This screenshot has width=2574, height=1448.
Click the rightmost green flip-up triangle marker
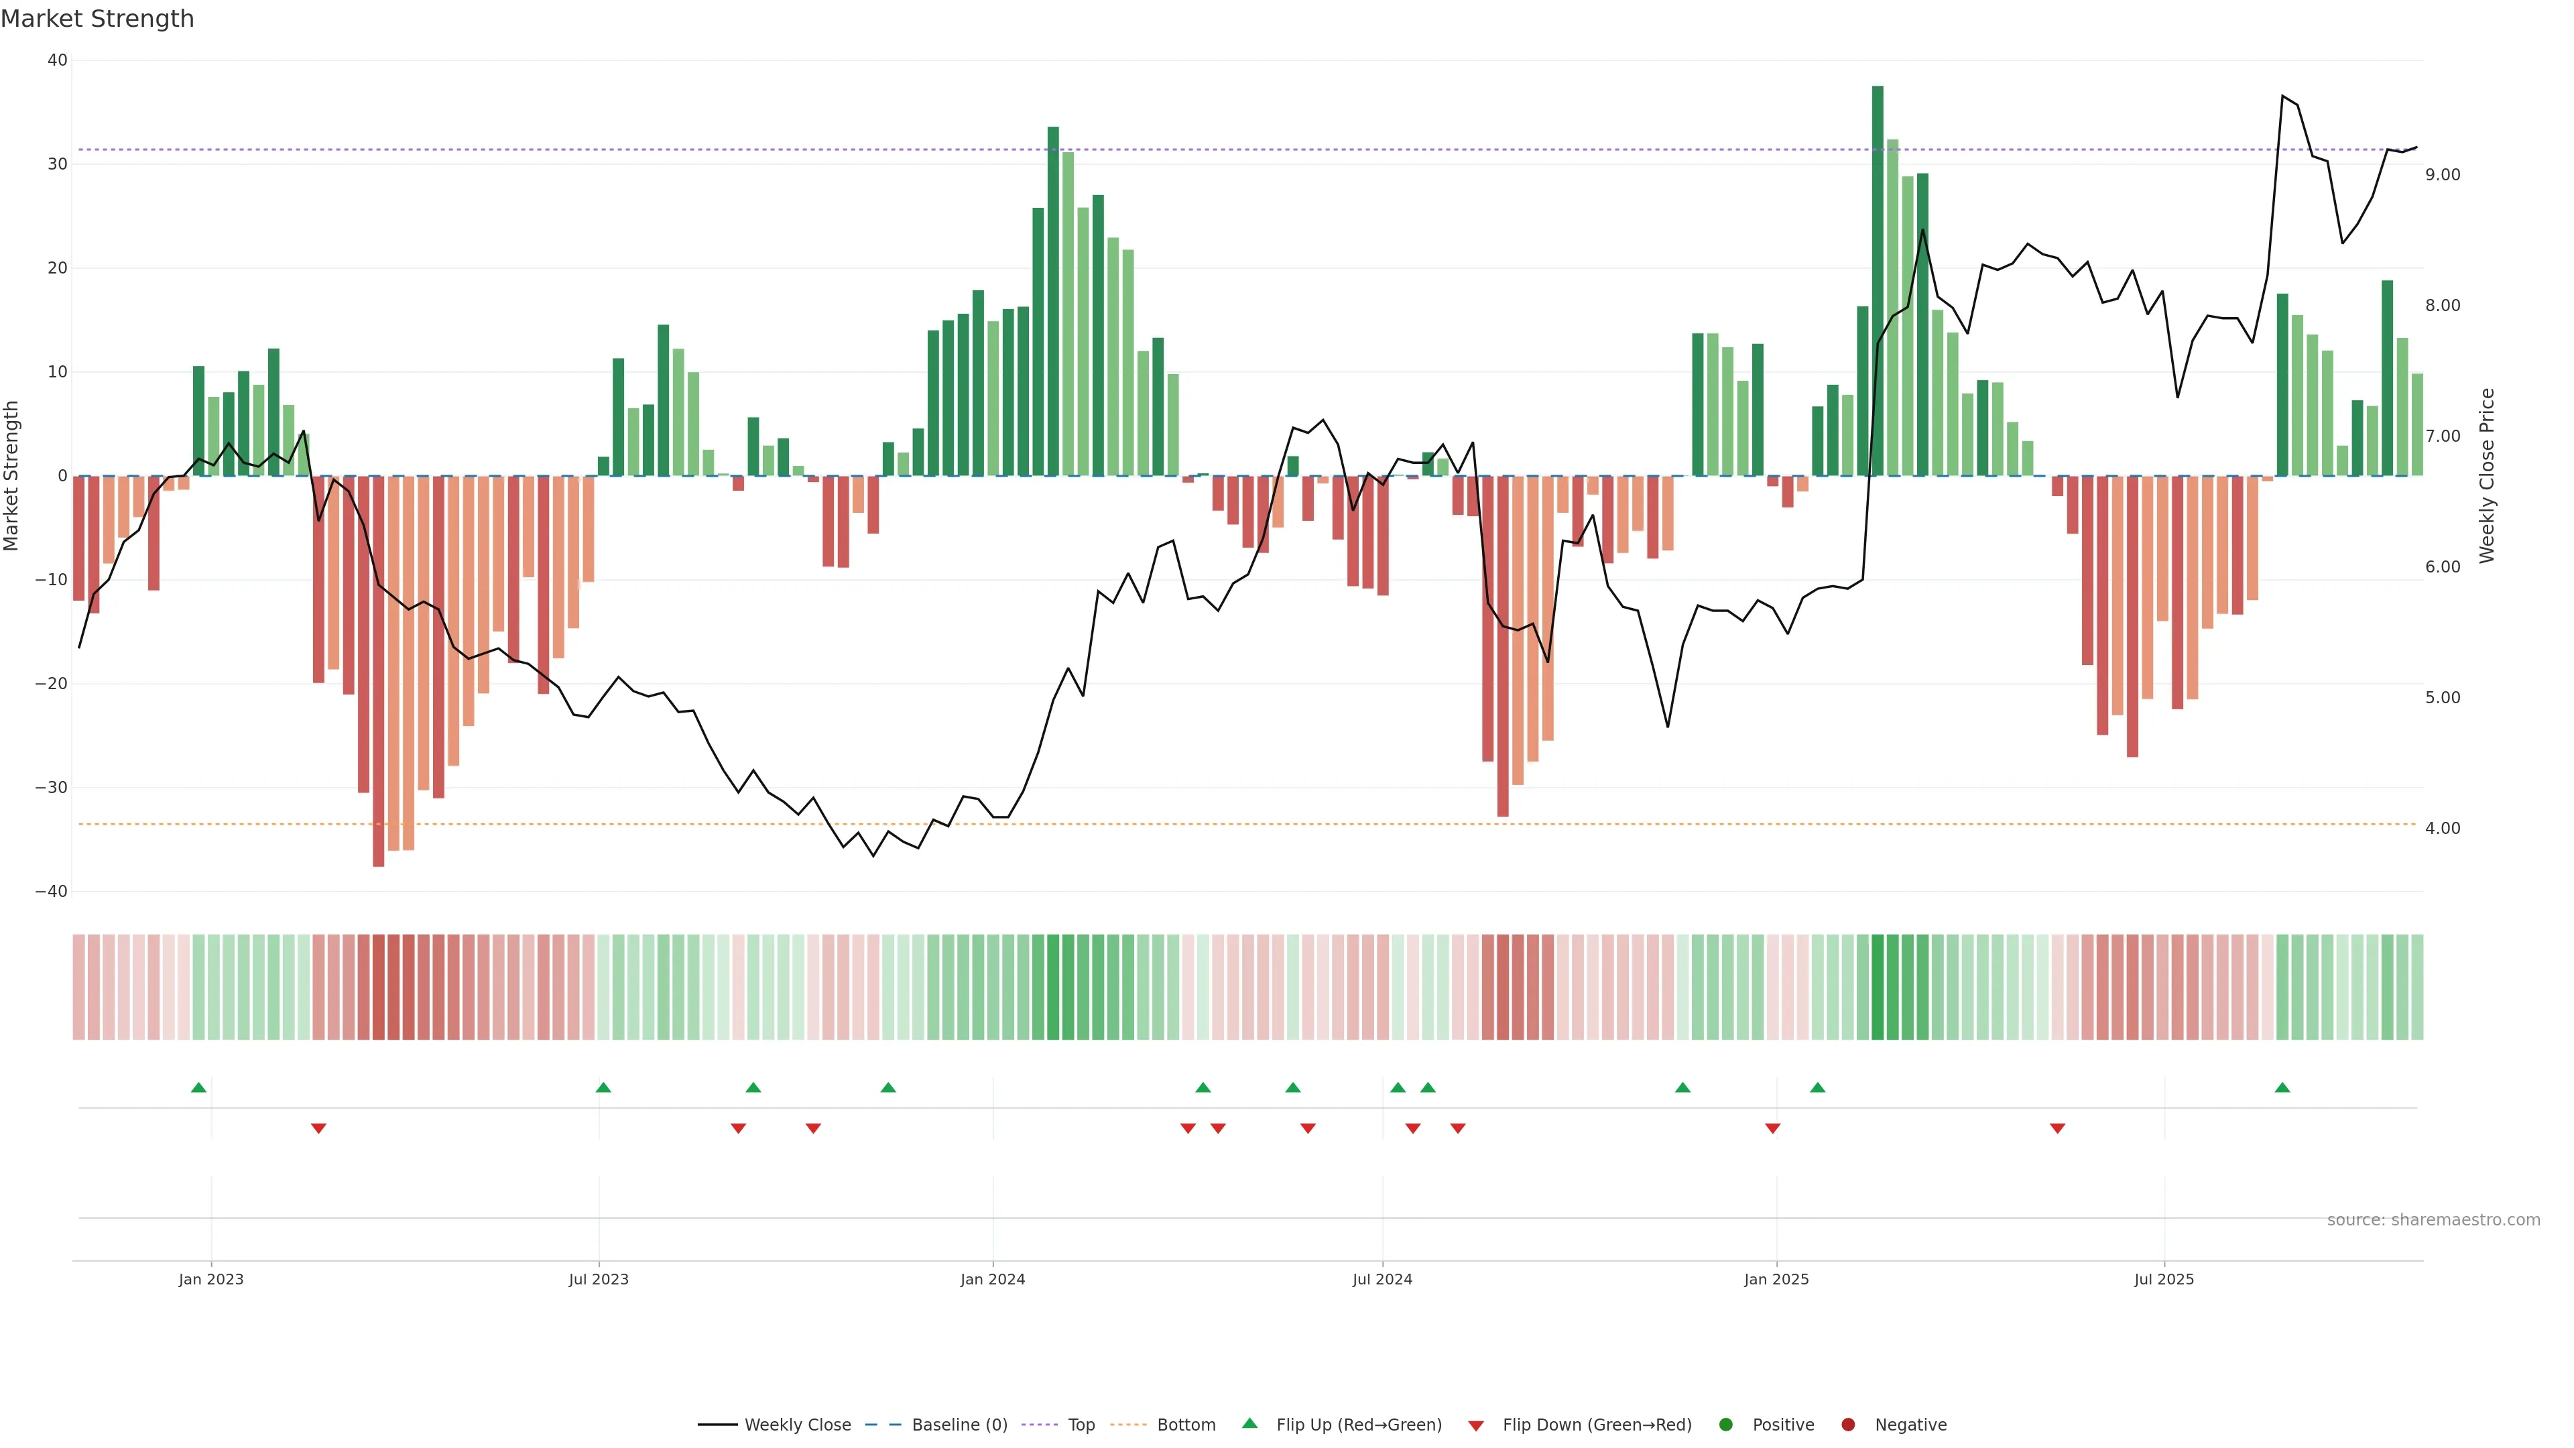click(2282, 1087)
